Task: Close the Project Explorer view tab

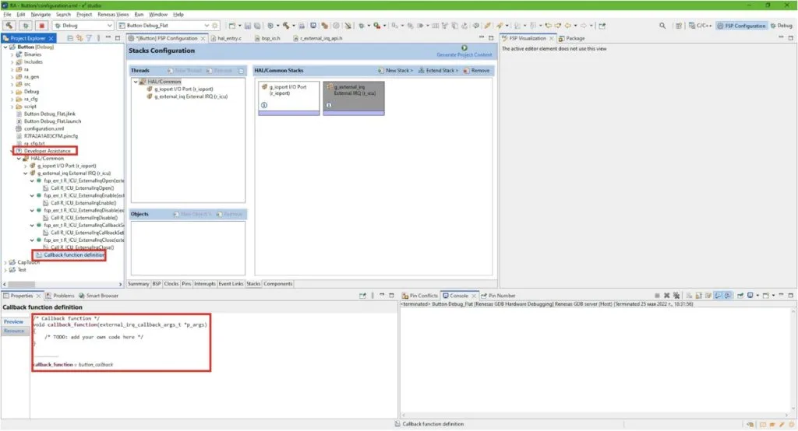Action: [51, 38]
